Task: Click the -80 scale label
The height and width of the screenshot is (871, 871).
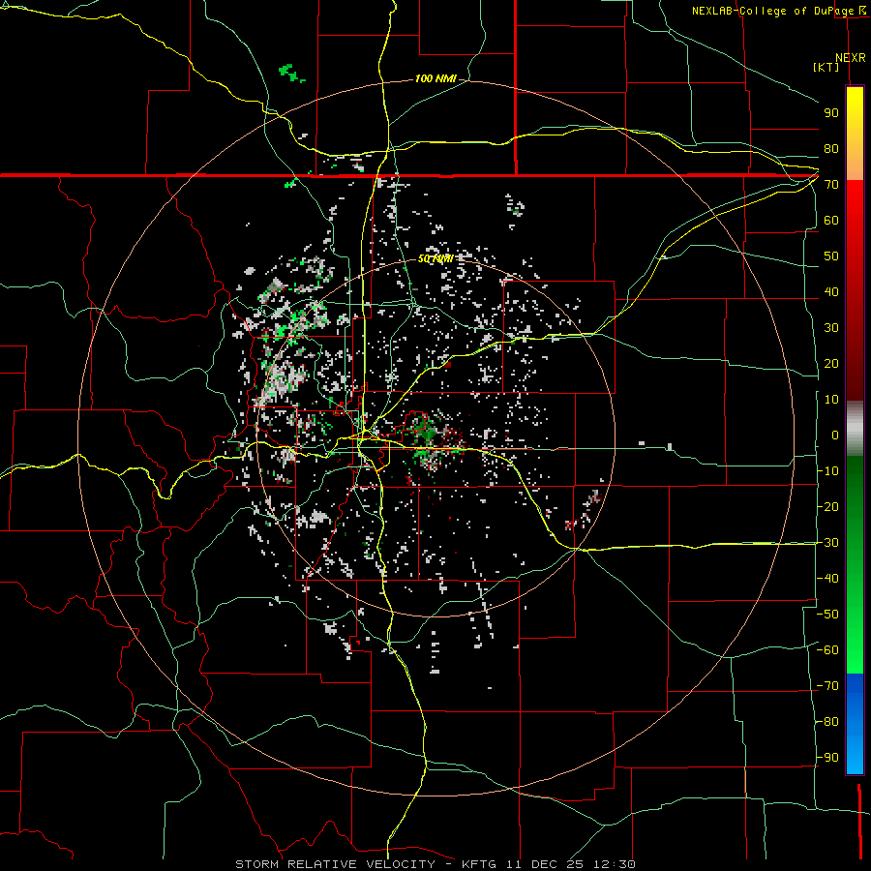Action: 827,722
